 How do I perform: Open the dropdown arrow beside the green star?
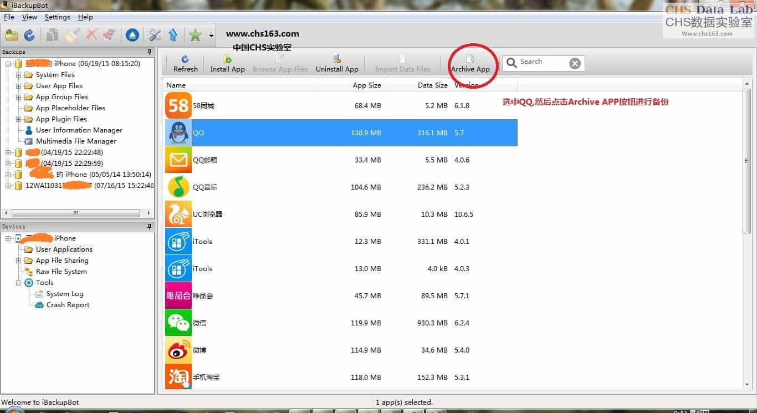[x=211, y=35]
